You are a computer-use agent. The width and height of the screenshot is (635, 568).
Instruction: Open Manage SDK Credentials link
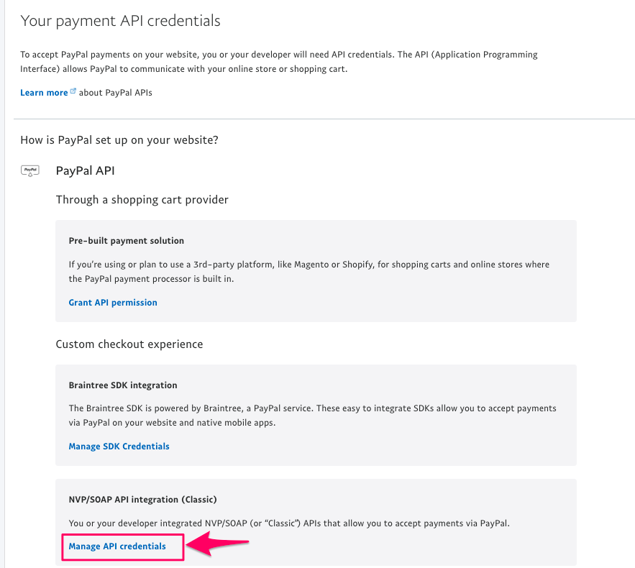pos(119,446)
